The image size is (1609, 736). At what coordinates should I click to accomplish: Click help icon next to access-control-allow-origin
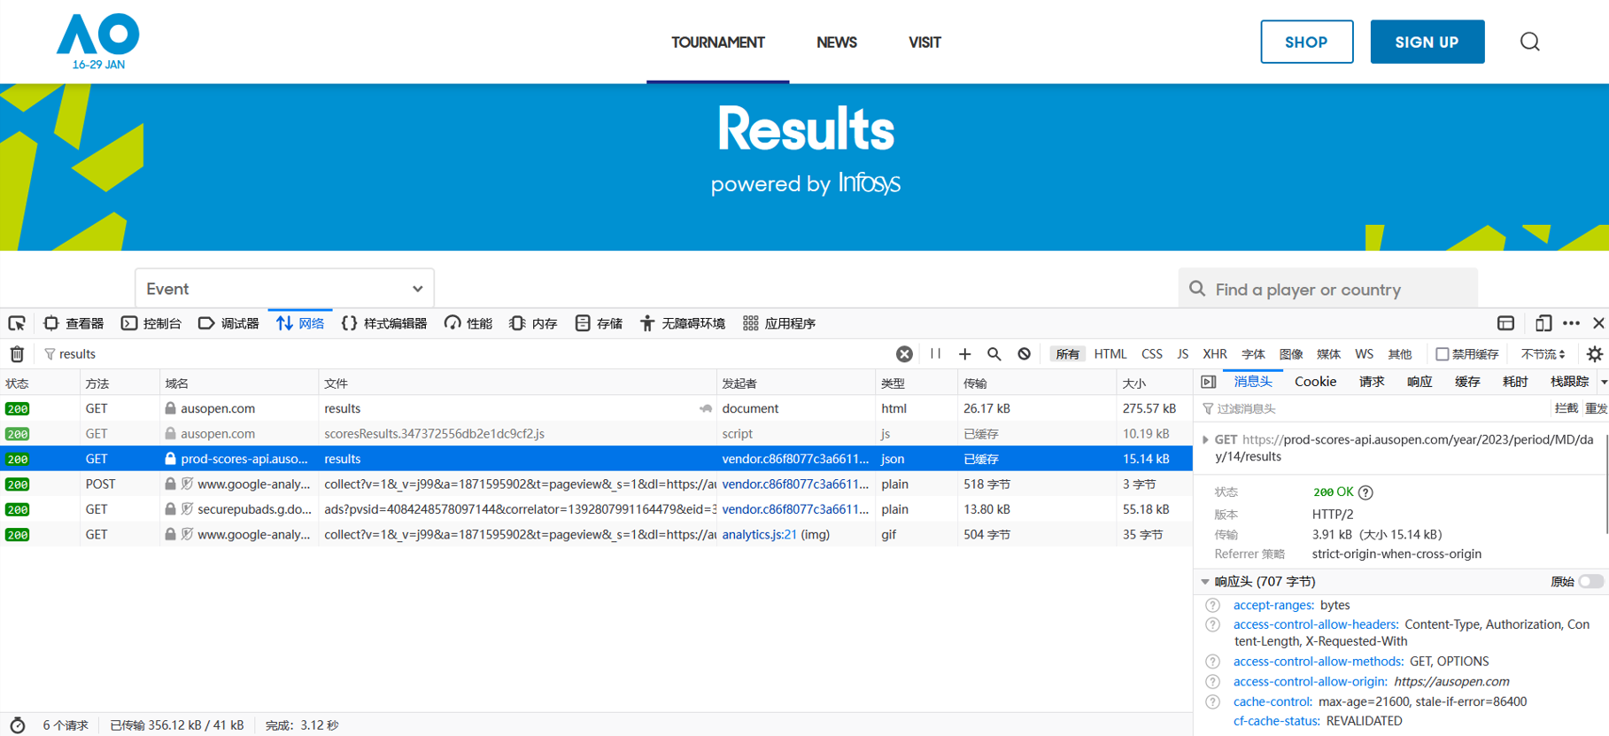click(x=1213, y=682)
